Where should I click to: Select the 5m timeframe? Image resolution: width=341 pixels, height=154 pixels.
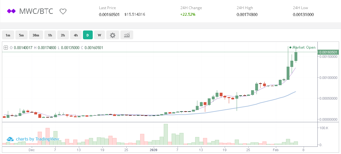point(21,35)
